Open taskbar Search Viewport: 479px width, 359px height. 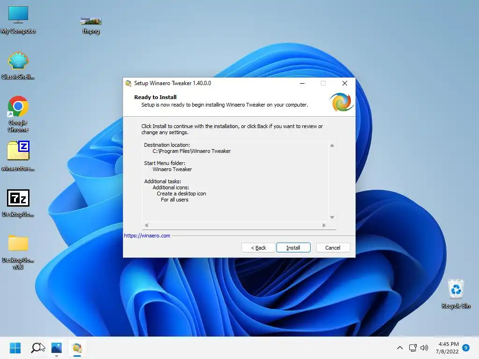pyautogui.click(x=37, y=348)
